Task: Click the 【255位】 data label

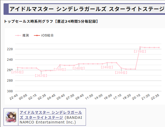Action: 17,72
